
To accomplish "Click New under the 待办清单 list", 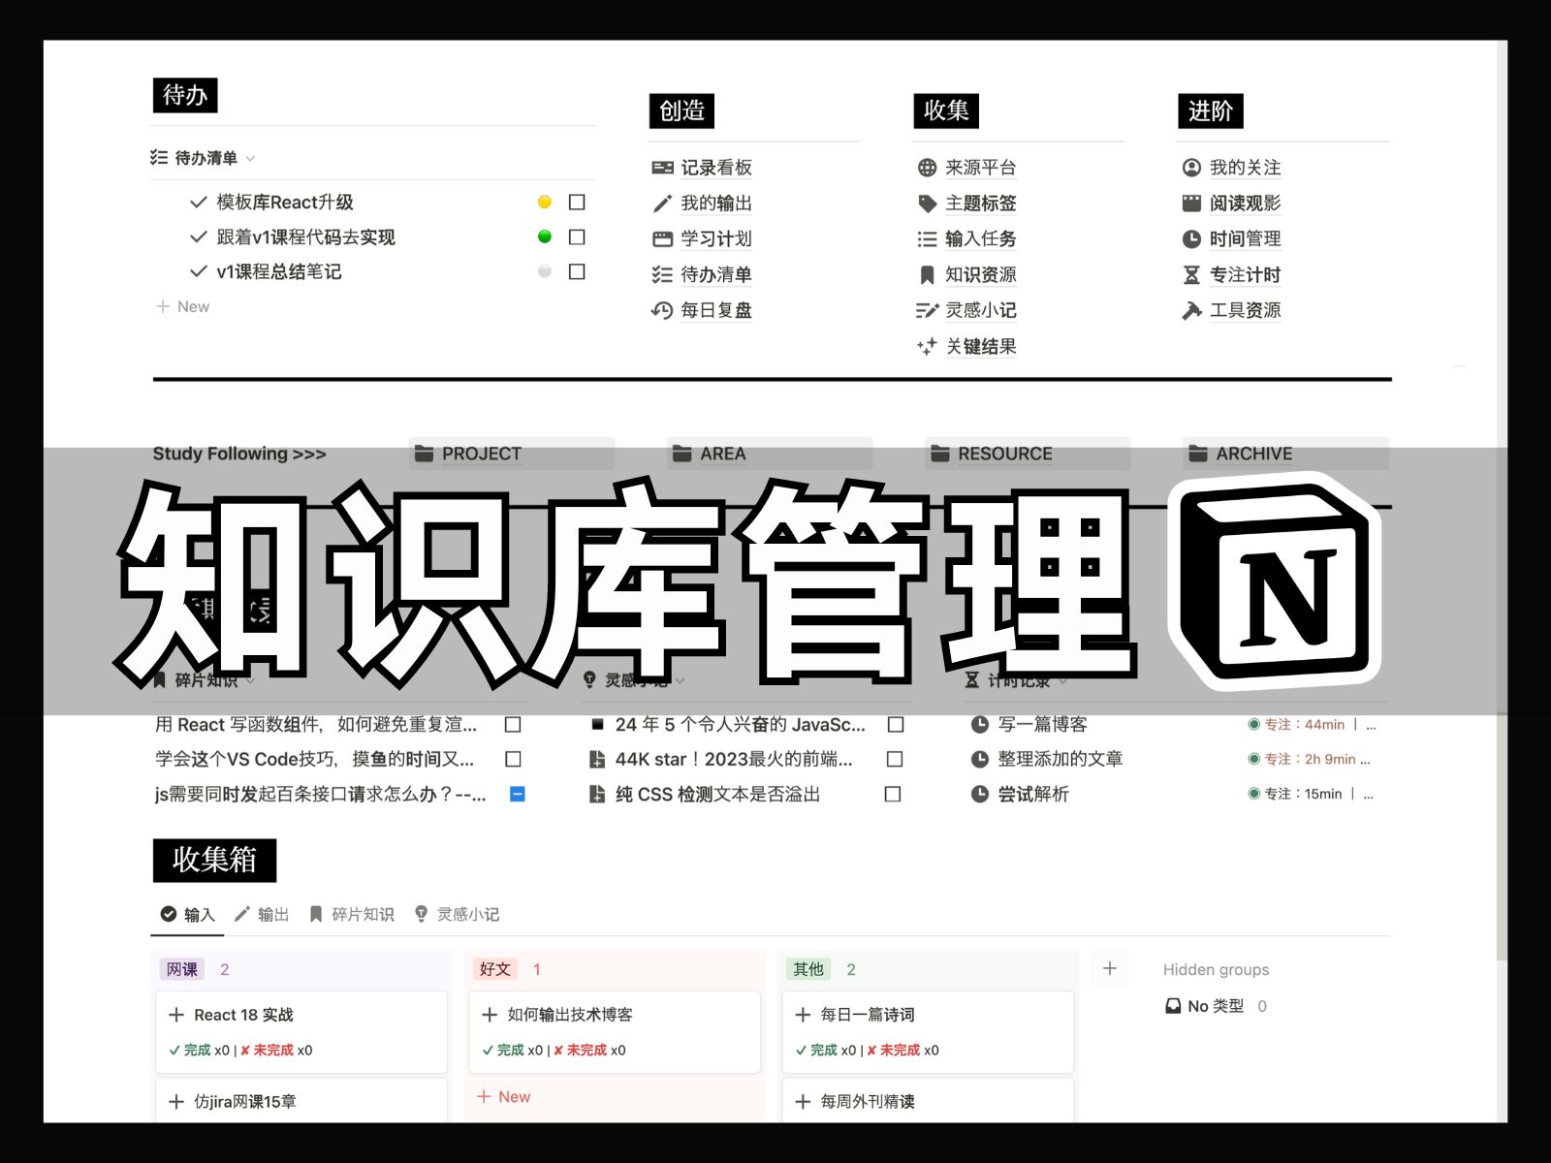I will pyautogui.click(x=181, y=306).
